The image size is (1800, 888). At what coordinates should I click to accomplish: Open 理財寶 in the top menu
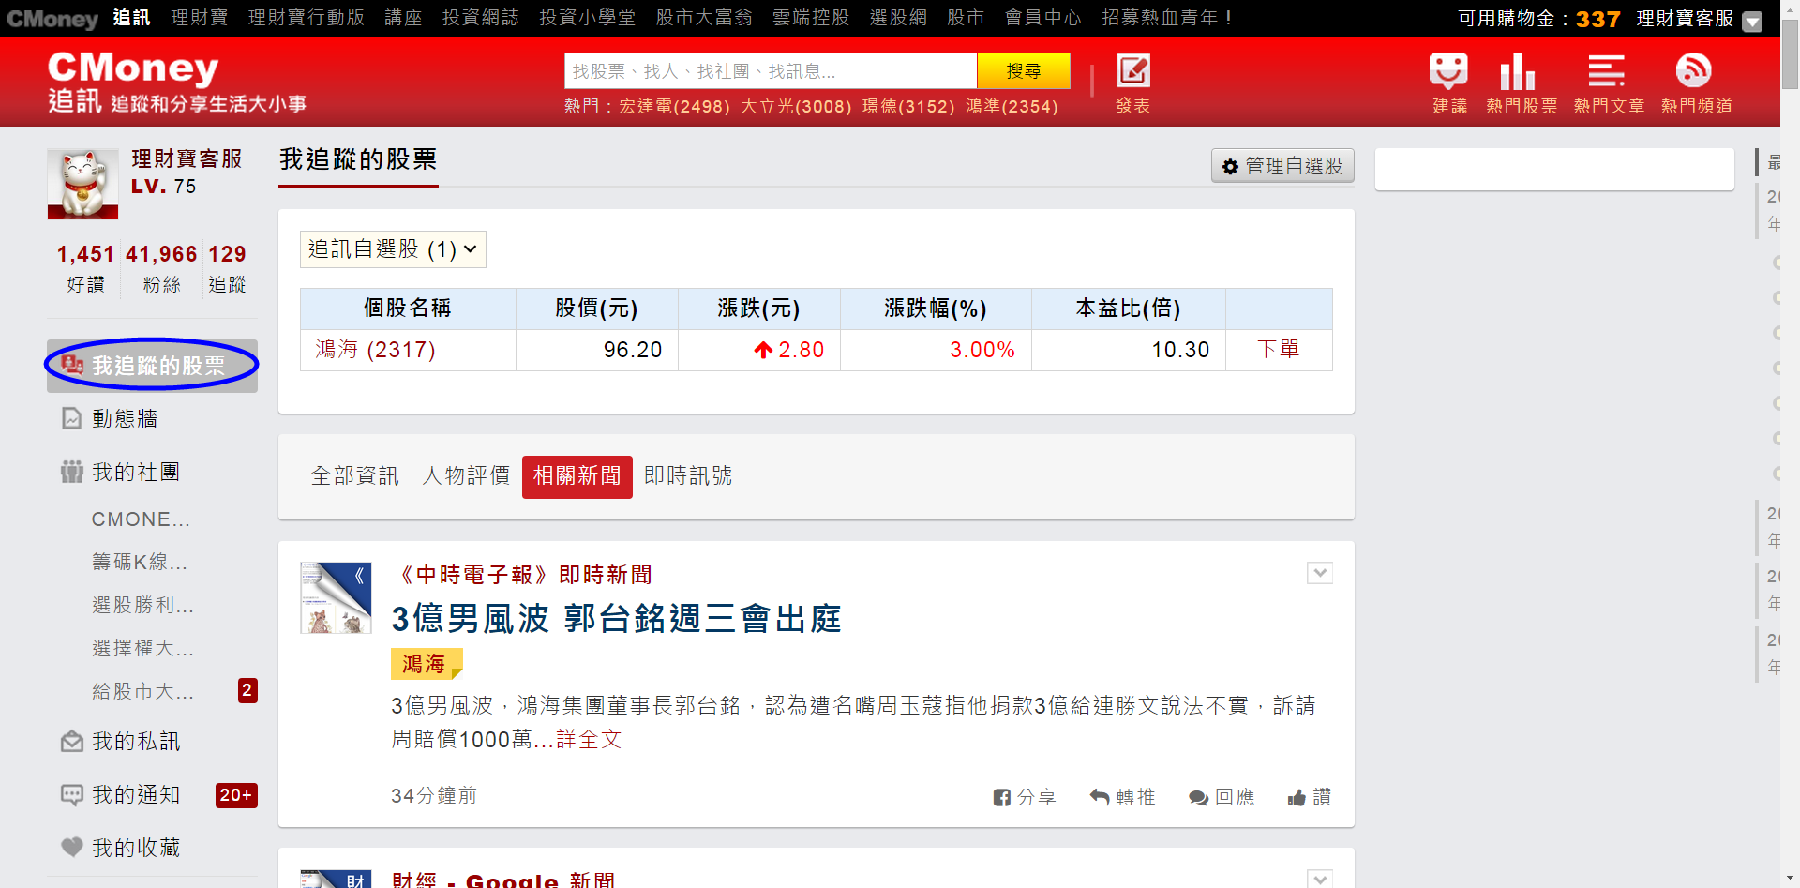point(200,18)
